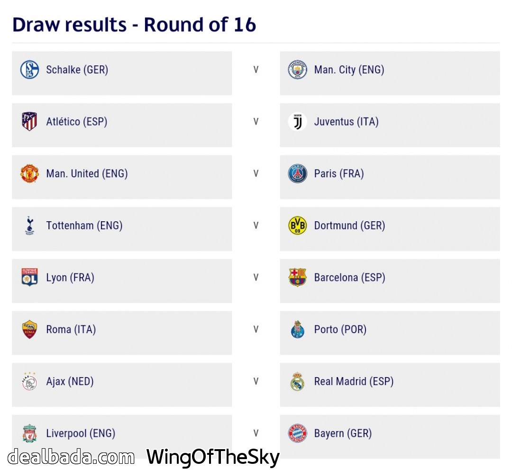The image size is (512, 470).
Task: Click the 'v' between Lyon and Barcelona
Action: click(256, 278)
